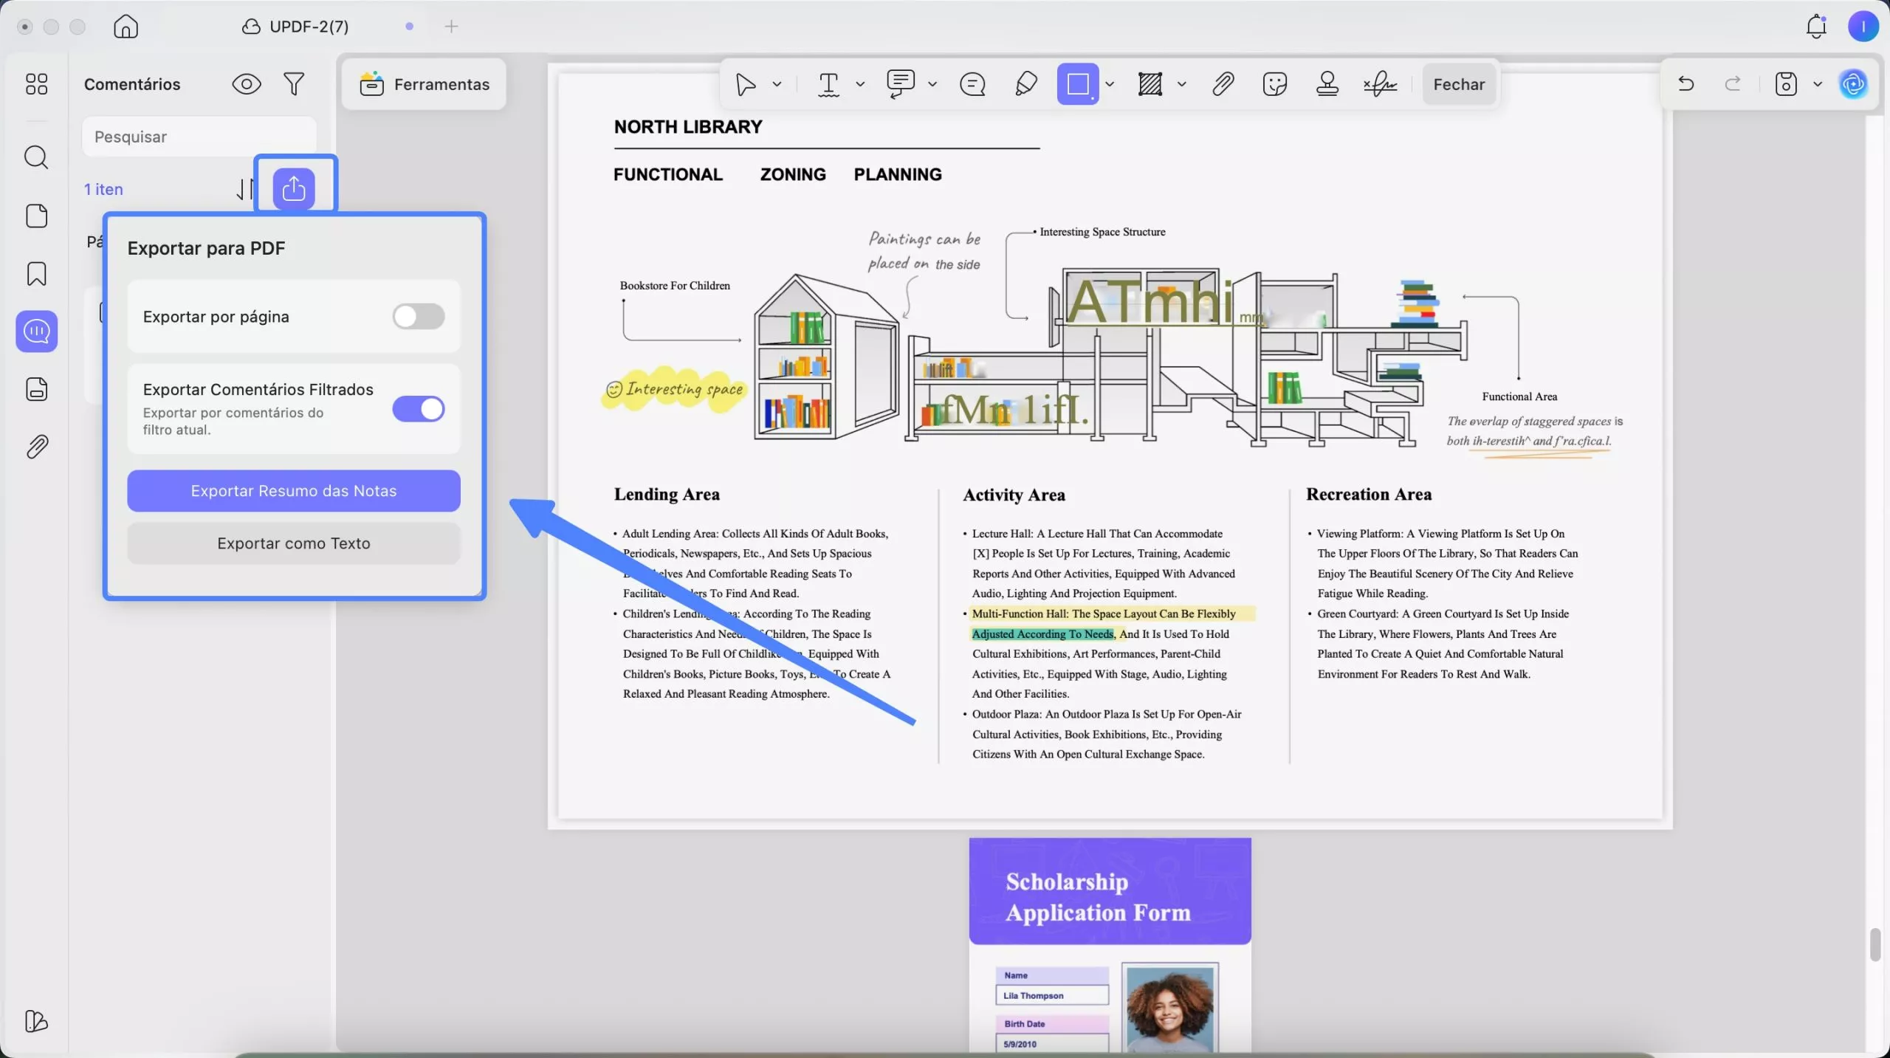Select the hatched area highlight tool
Viewport: 1890px width, 1058px height.
tap(1150, 84)
